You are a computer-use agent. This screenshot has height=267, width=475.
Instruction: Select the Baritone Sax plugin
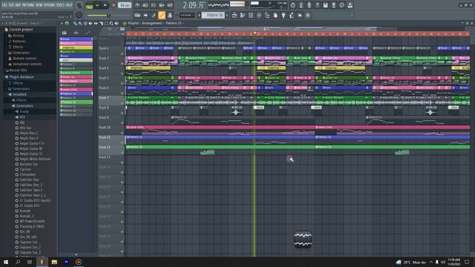[x=28, y=164]
